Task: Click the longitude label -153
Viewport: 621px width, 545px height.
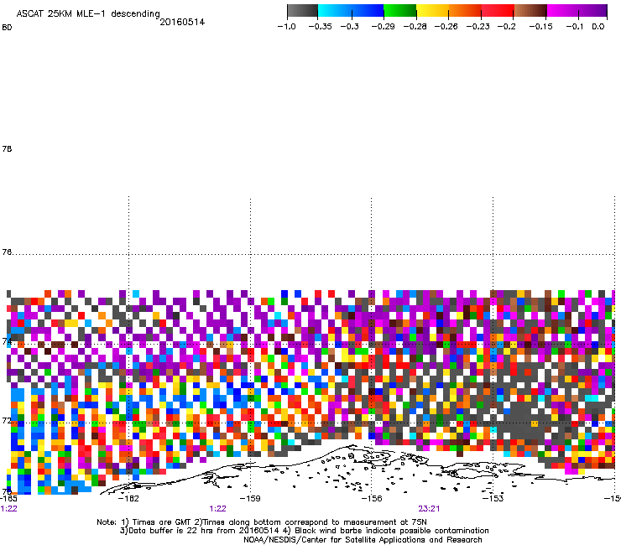Action: 493,499
